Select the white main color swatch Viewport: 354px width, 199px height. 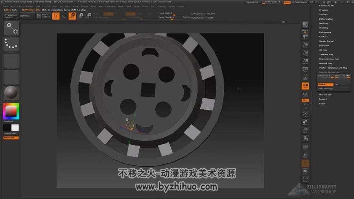tap(15, 128)
